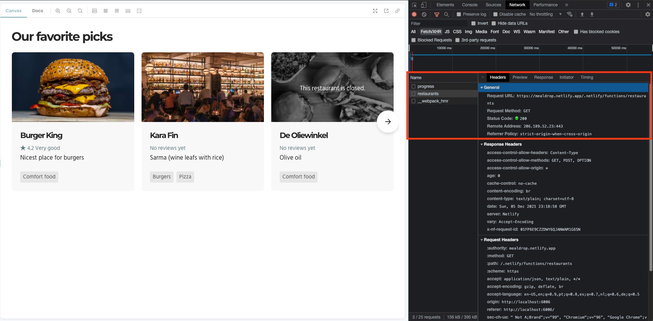Filter requests by WS type
Screen dimensions: 653x321
[x=517, y=32]
